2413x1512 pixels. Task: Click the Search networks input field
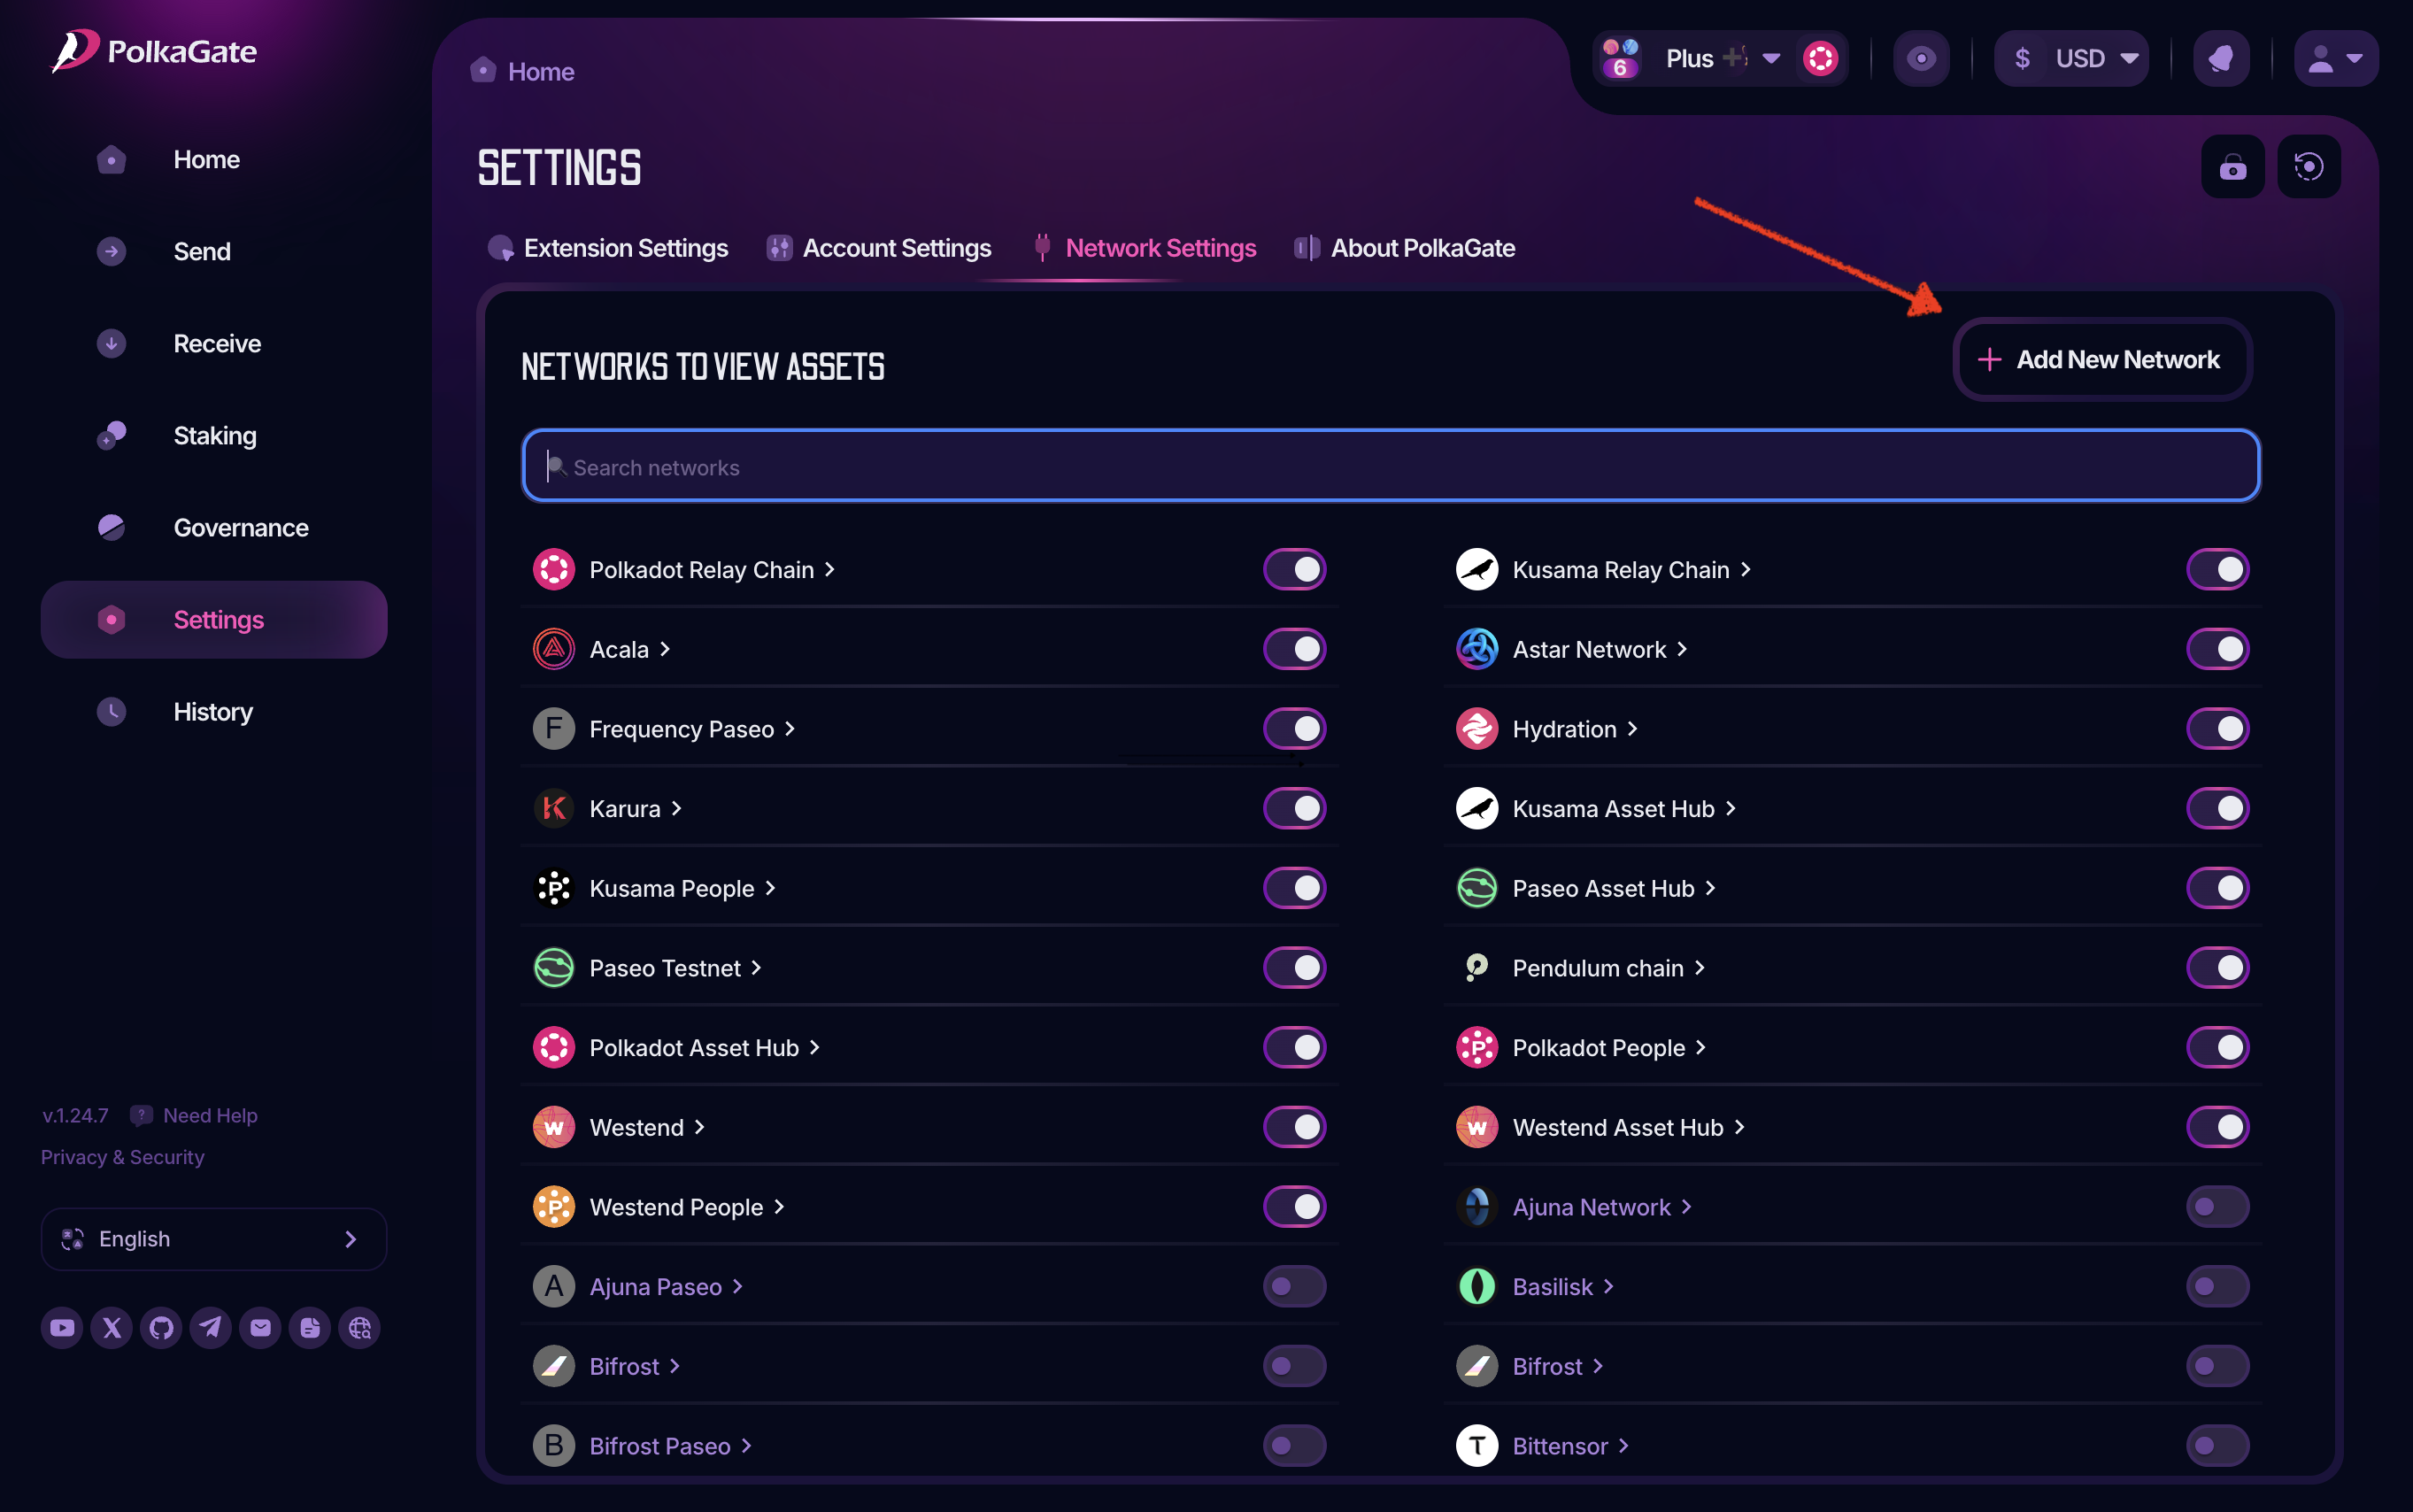pos(1390,467)
